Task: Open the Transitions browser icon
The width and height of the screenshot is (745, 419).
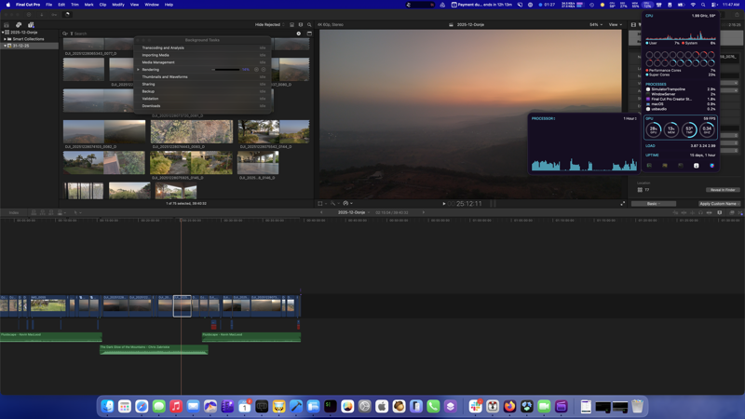Action: (740, 213)
